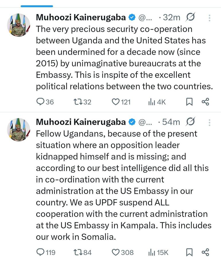View analytics of the 15K views tweet
The image size is (221, 257).
151,252
